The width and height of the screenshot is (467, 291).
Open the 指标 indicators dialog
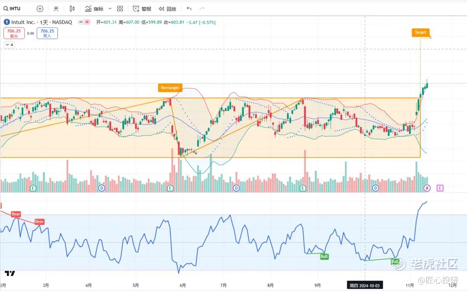pyautogui.click(x=94, y=9)
